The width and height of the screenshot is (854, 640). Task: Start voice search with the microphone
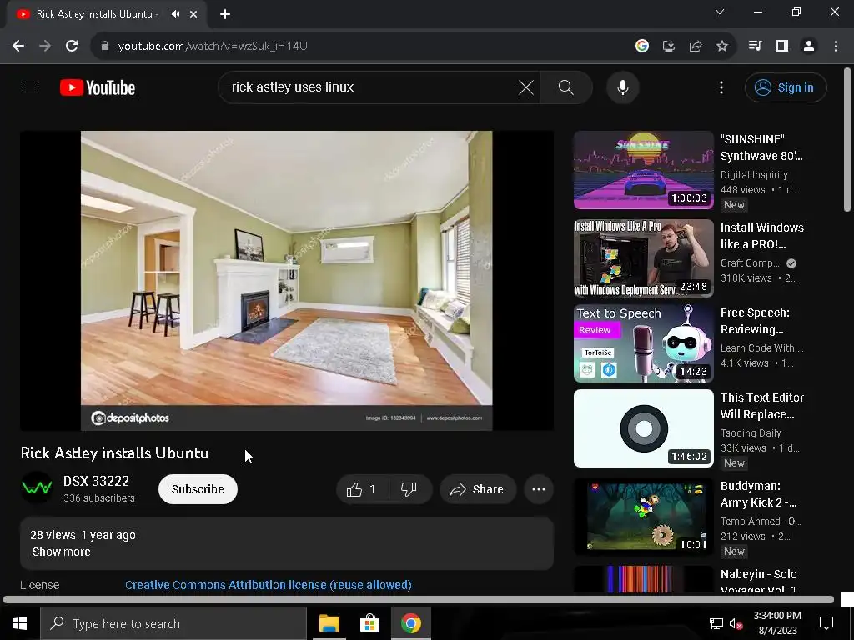622,87
